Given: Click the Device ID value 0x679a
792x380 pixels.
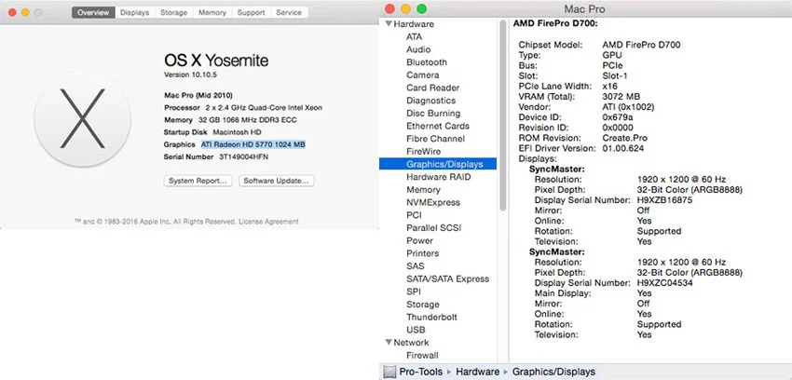Looking at the screenshot, I should 618,117.
